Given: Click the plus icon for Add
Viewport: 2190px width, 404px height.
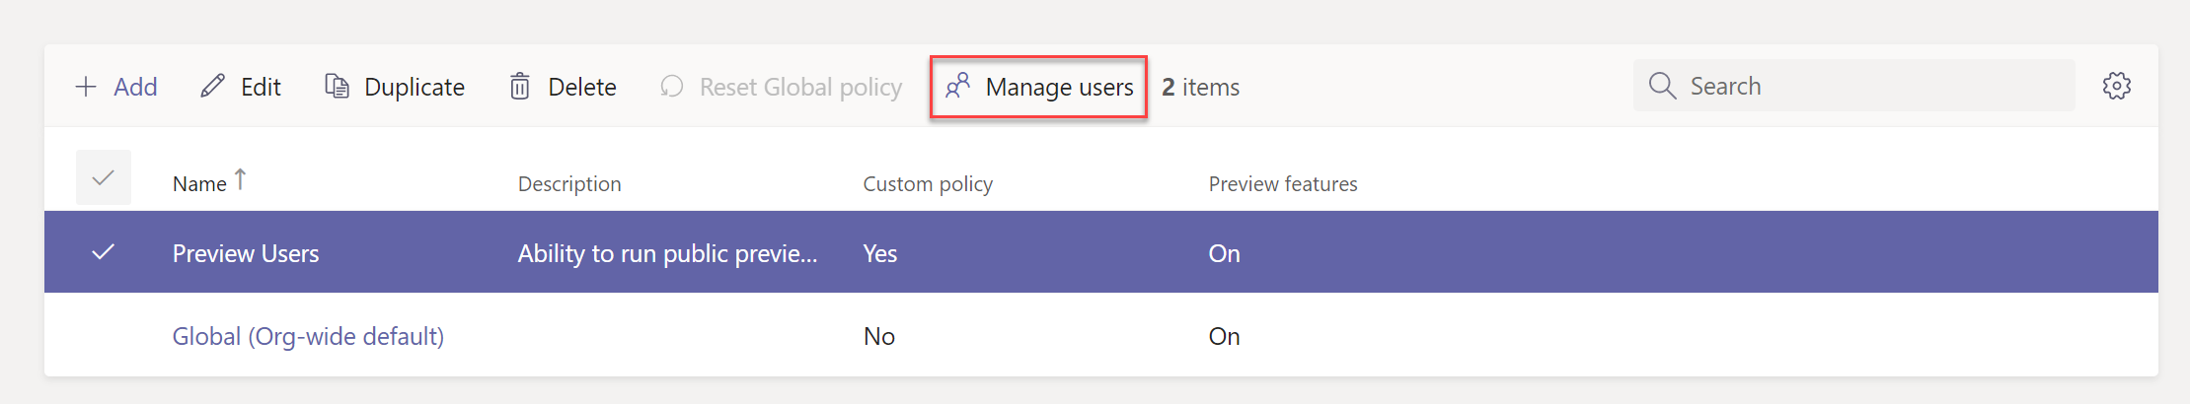Looking at the screenshot, I should 86,87.
